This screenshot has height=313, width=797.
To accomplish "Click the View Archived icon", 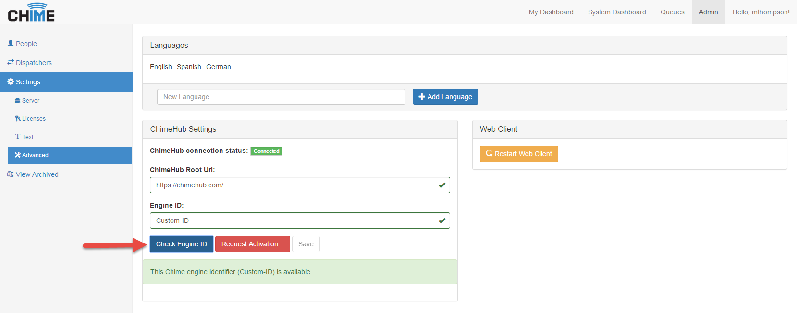I will pyautogui.click(x=11, y=174).
